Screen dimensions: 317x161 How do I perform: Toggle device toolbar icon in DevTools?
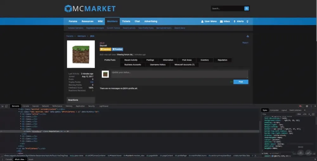pyautogui.click(x=6, y=106)
